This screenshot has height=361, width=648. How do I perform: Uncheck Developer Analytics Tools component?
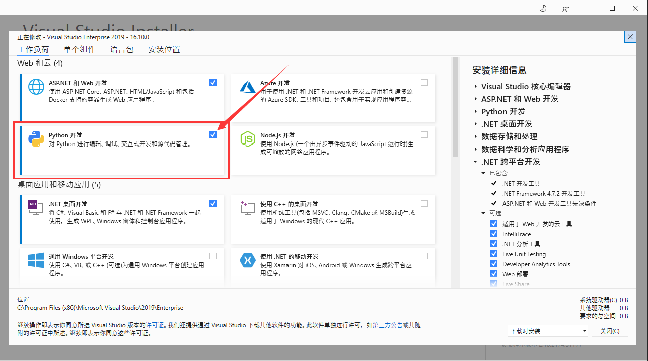[494, 264]
